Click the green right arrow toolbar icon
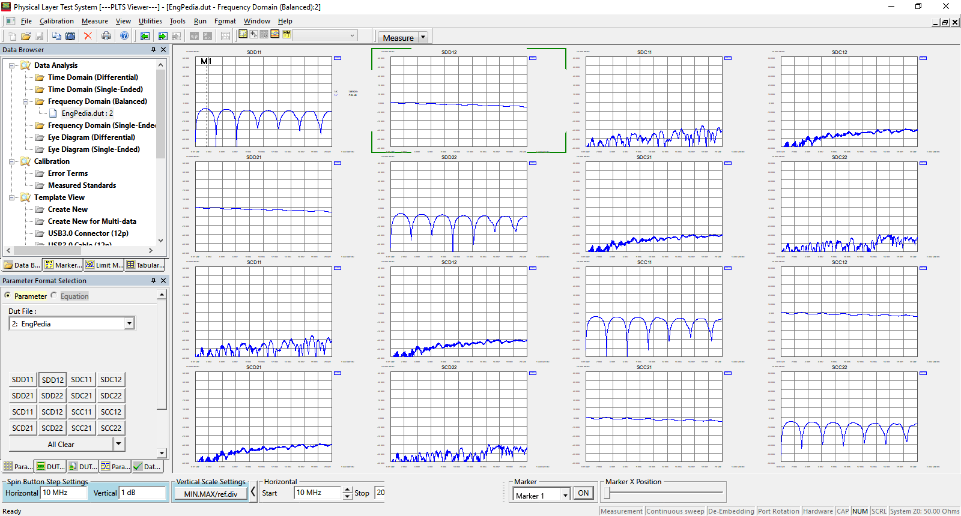The width and height of the screenshot is (961, 516). click(x=162, y=36)
